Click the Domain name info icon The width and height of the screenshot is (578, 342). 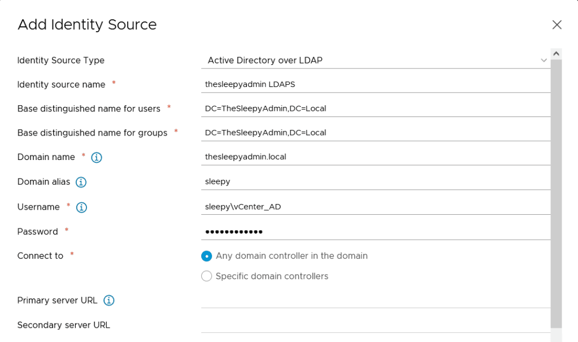(x=97, y=158)
